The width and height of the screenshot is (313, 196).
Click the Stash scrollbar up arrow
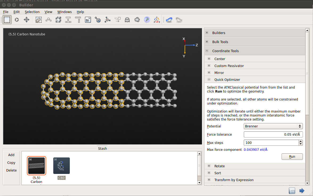[x=199, y=153]
